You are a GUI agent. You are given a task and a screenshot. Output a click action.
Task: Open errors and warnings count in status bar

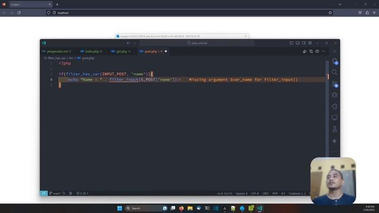[x=82, y=193]
